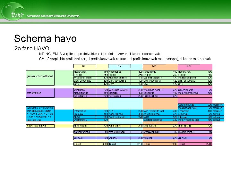The height and width of the screenshot is (173, 231).
Task: Click the '2e fase HAVO' subtitle
Action: pos(32,48)
